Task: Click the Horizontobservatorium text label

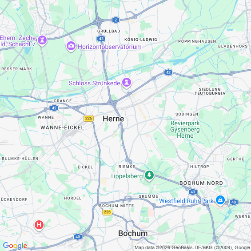Action: (110, 47)
